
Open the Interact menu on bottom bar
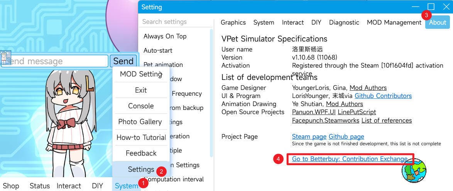69,186
